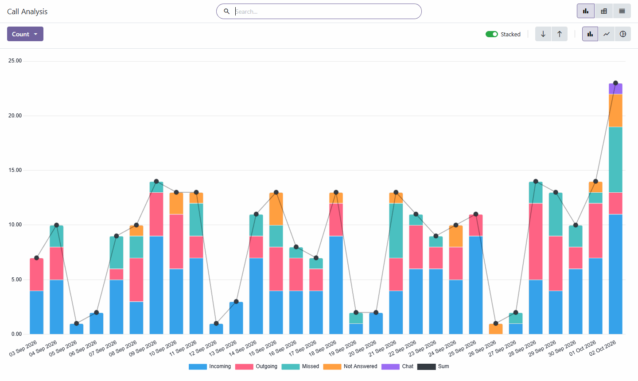Click the 21 Sep 2026 Missed segment
This screenshot has height=381, width=638.
[x=396, y=231]
